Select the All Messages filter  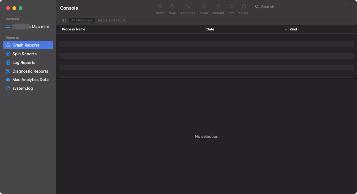[x=82, y=20]
